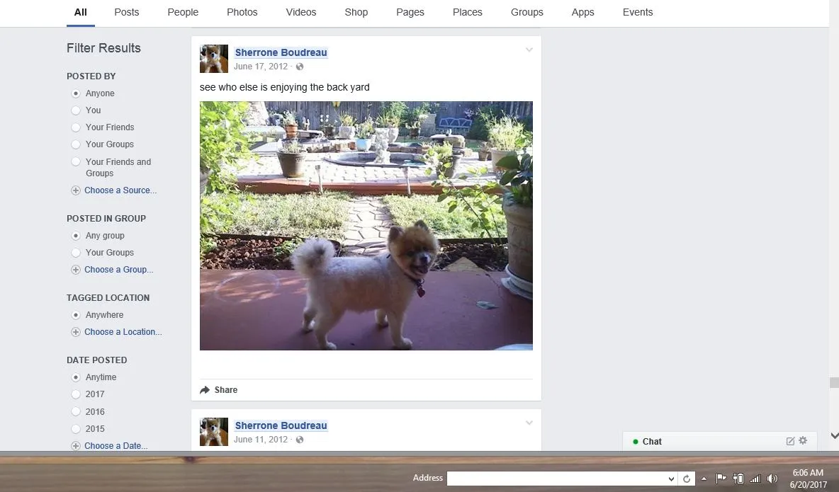
Task: Click public globe icon on June 11 post
Action: tap(300, 440)
